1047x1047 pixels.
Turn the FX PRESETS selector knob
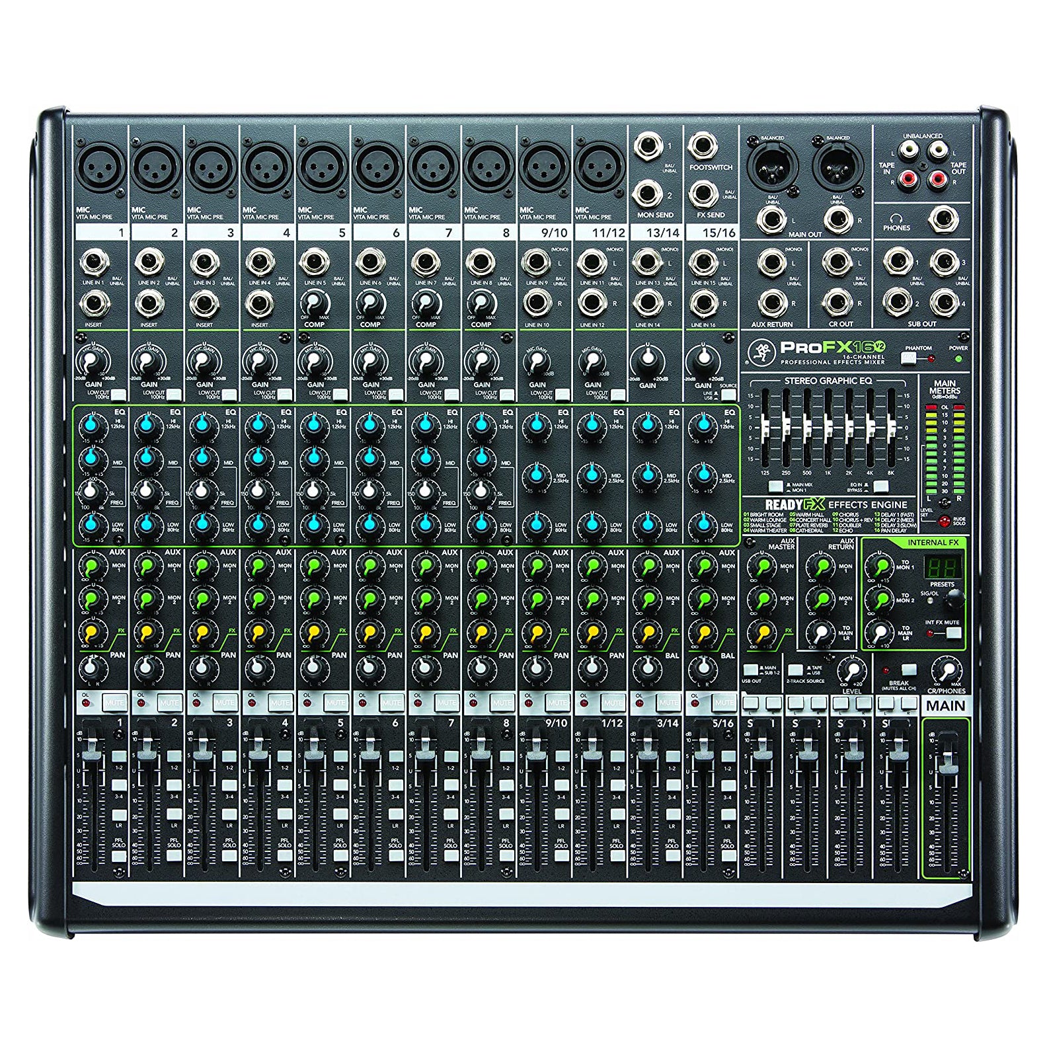tap(953, 599)
